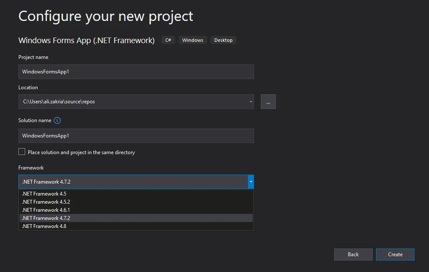The image size is (429, 272).
Task: Click the Windows platform tag
Action: [193, 40]
